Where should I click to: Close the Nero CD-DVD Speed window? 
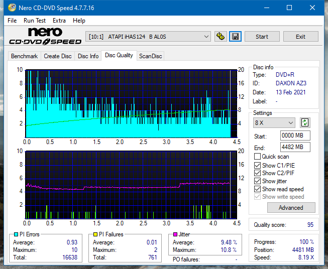[x=312, y=8]
